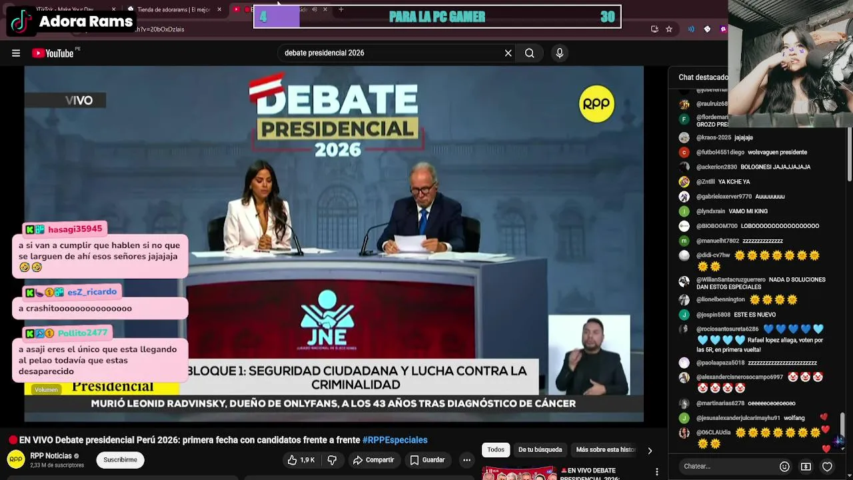Save the video with Guardar
The image size is (853, 480).
point(427,460)
